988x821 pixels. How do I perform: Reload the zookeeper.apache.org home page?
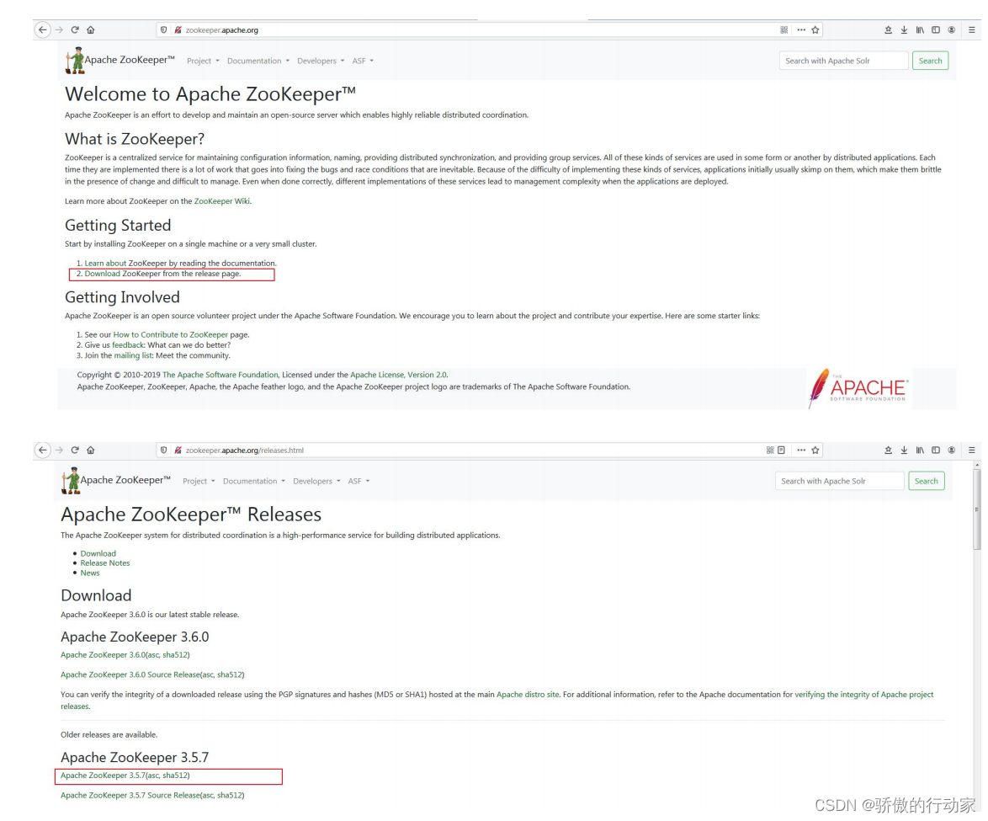coord(75,29)
